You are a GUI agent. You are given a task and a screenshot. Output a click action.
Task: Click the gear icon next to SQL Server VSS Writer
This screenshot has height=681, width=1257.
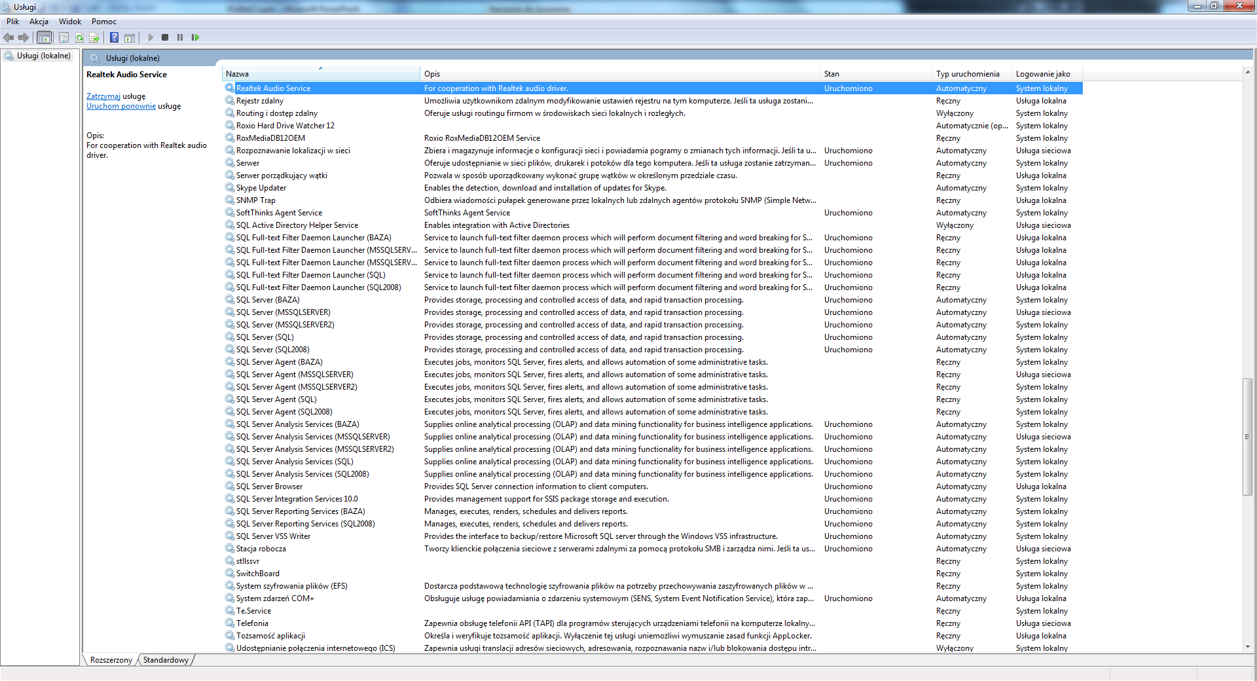[230, 536]
